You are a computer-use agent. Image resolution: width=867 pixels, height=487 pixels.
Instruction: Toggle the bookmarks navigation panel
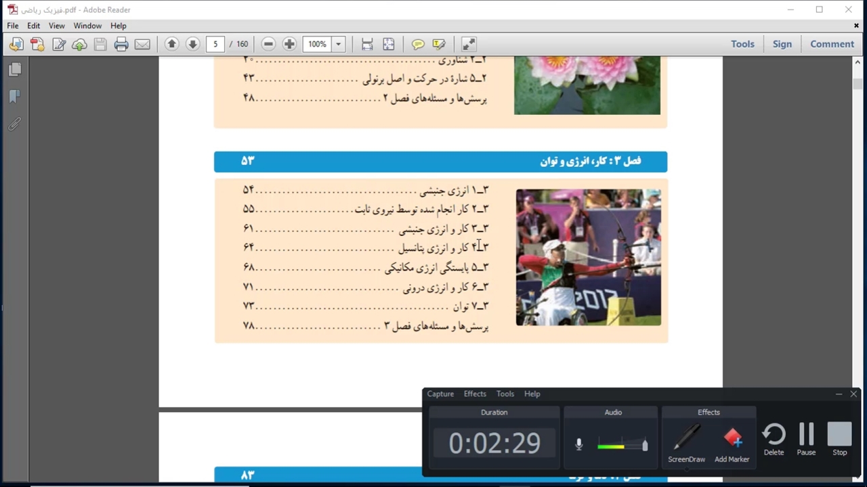(x=15, y=97)
